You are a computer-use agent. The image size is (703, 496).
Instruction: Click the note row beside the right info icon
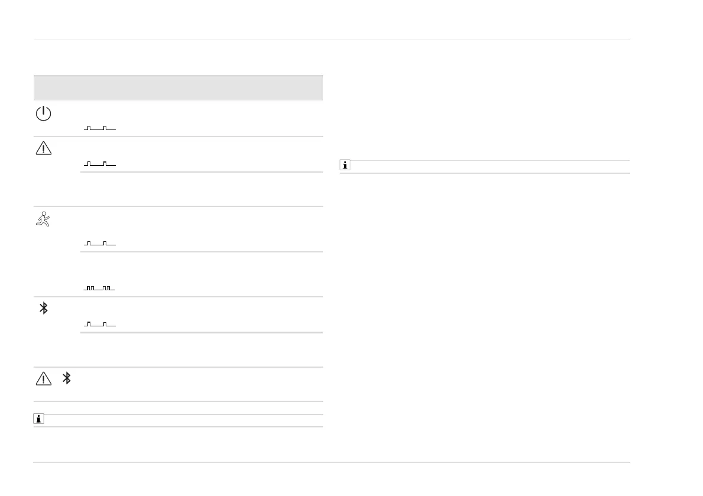[x=490, y=166]
